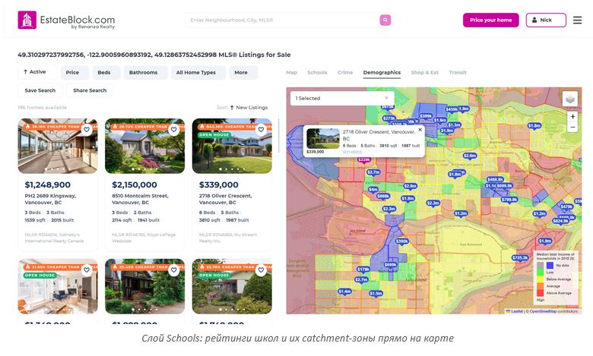Switch to the Schools tab
The width and height of the screenshot is (593, 356).
tap(317, 72)
